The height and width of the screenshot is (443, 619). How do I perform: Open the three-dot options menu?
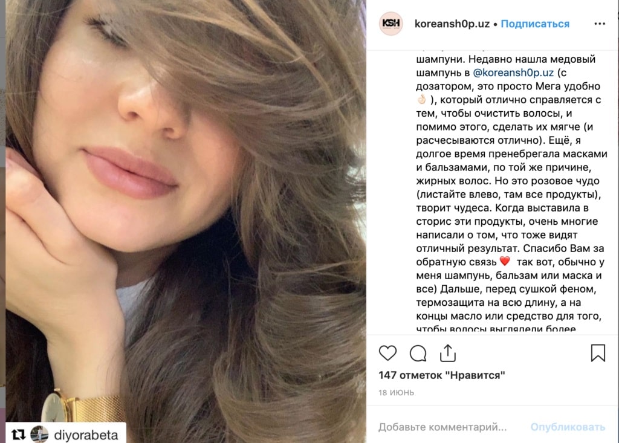coord(599,24)
